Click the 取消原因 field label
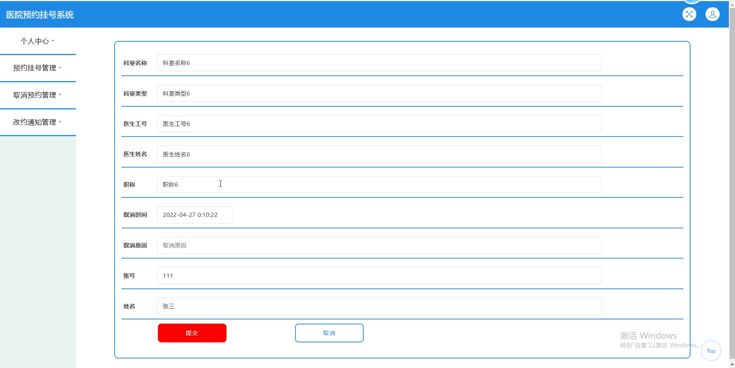The image size is (735, 368). [x=135, y=246]
